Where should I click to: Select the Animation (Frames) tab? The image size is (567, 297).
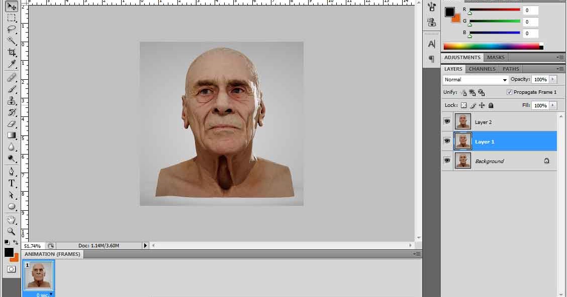(x=52, y=254)
